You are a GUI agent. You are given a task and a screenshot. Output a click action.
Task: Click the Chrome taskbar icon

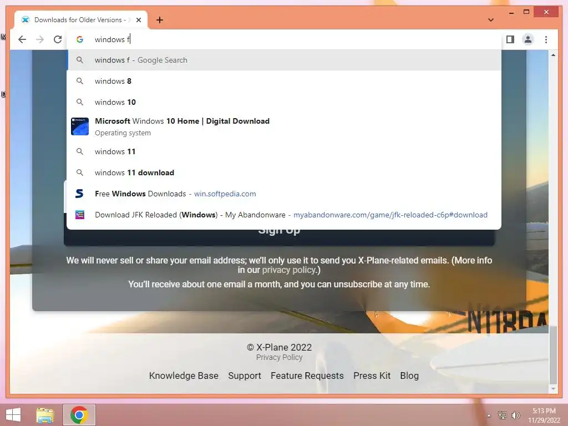(79, 415)
